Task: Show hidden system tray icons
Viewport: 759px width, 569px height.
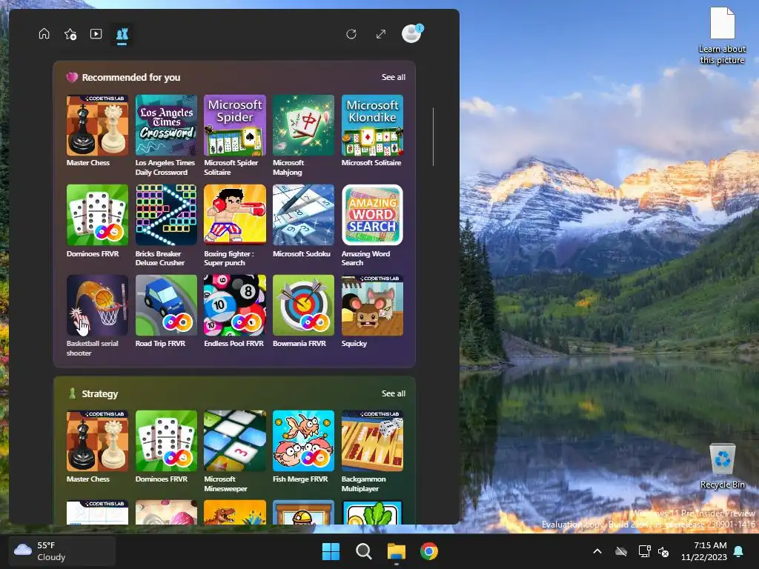Action: [x=597, y=551]
